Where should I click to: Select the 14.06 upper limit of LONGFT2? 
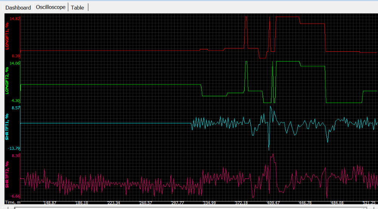click(15, 63)
